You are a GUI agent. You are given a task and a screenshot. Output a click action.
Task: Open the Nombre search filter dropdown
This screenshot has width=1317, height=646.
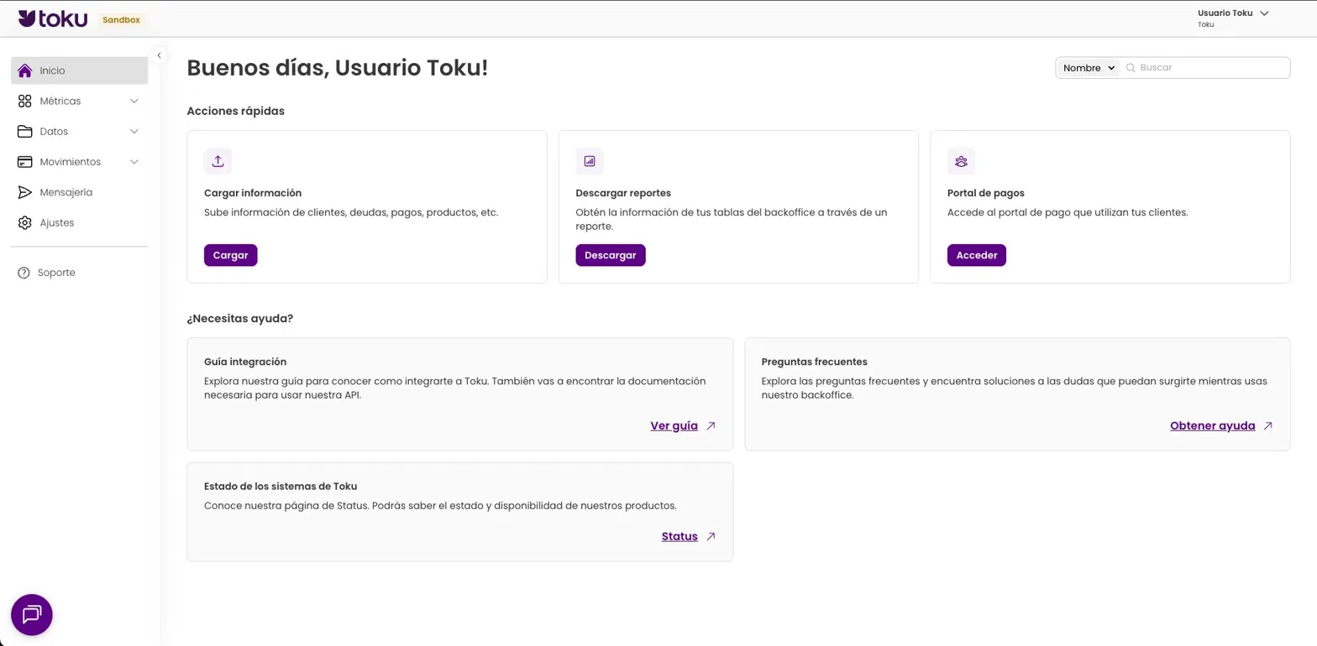(x=1089, y=68)
